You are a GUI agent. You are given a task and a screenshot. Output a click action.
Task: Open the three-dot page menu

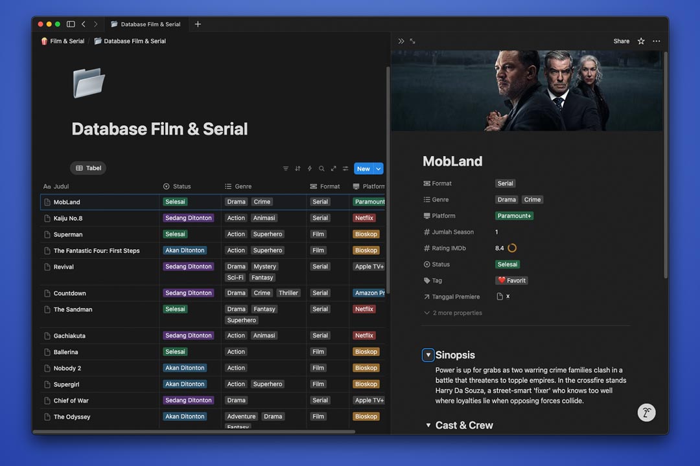656,41
